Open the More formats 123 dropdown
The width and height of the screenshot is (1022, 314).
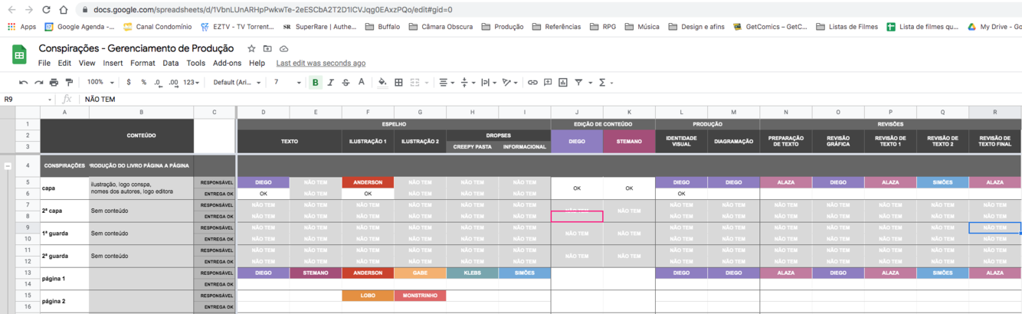coord(192,83)
